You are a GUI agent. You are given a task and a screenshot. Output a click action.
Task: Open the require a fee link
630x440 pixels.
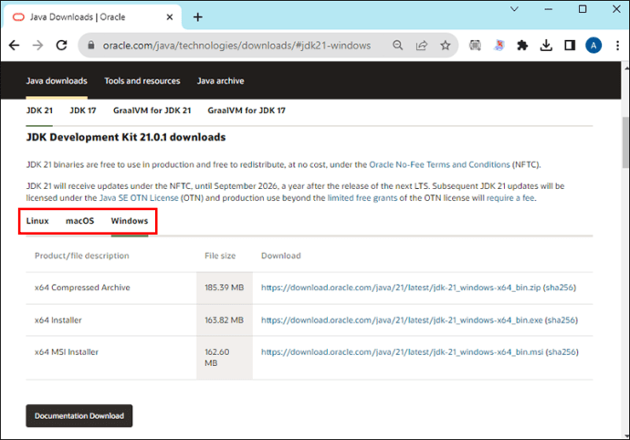[510, 198]
